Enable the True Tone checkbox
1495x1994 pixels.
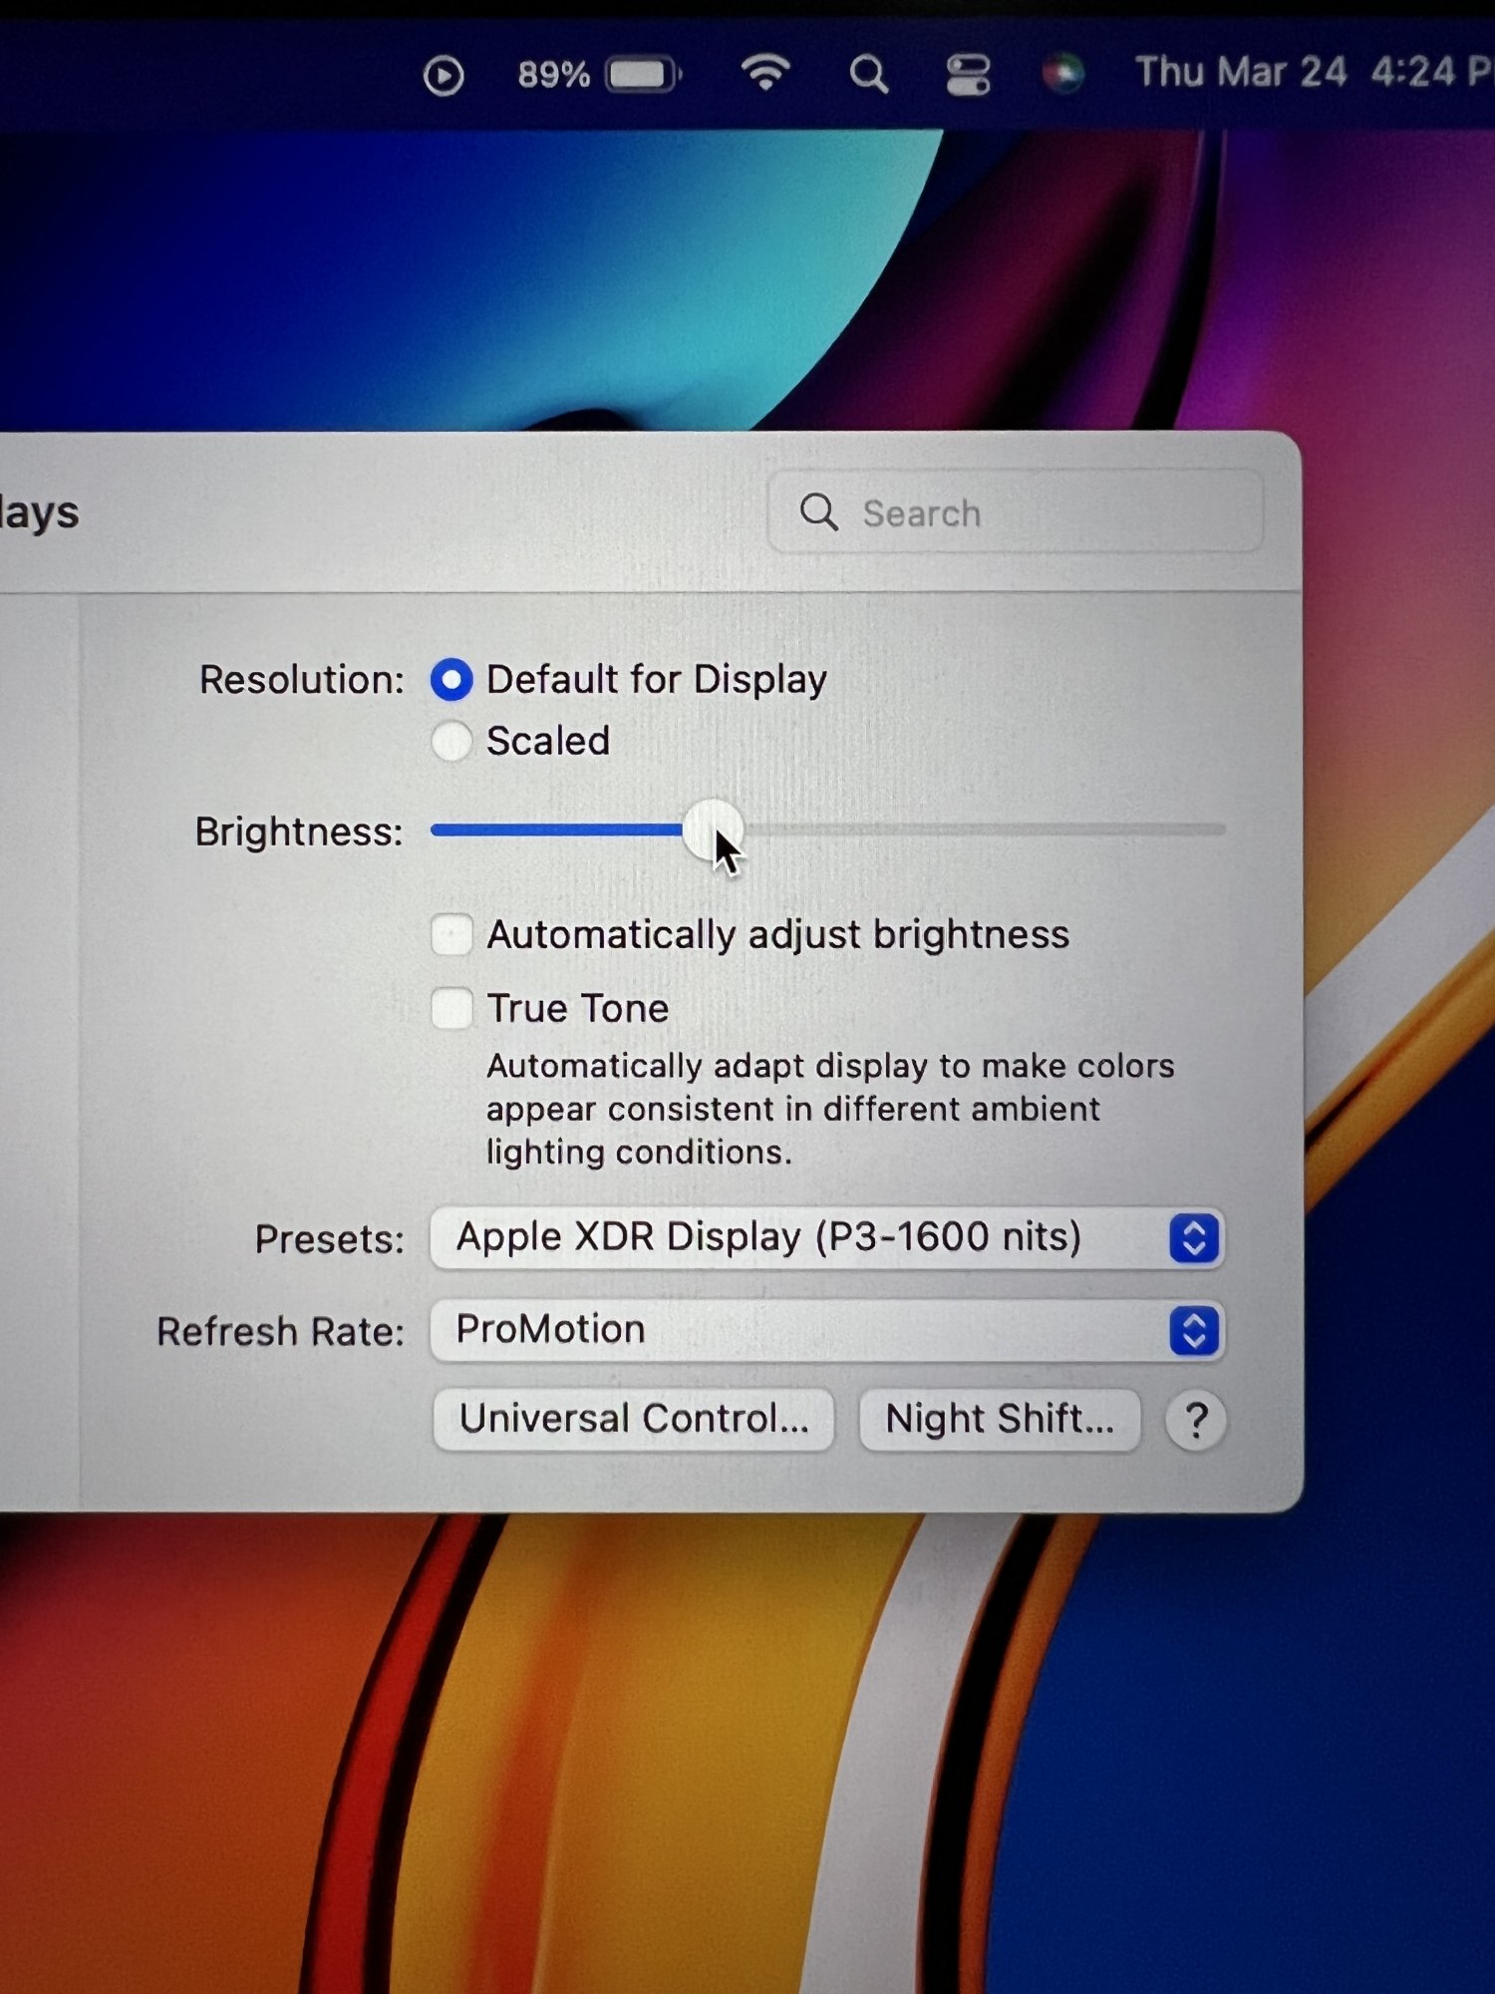451,1008
